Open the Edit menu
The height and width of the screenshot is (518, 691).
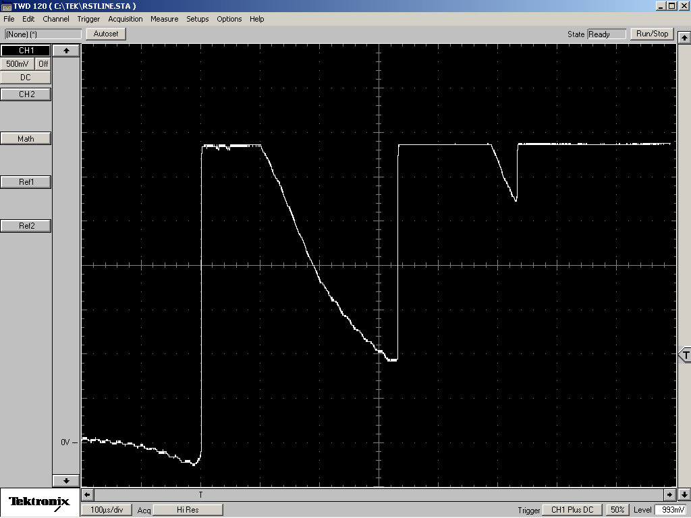(x=28, y=19)
